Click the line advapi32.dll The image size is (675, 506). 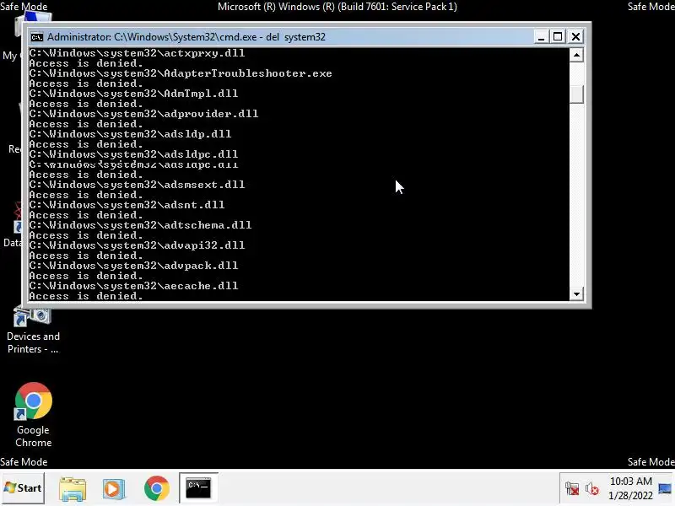(x=137, y=245)
